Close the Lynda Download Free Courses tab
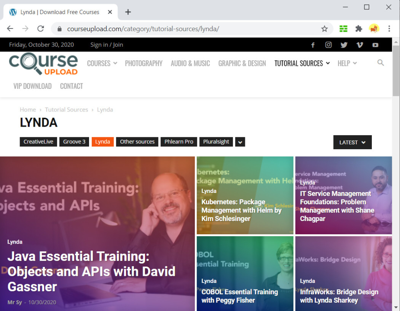Screen dimensions: 400x311 tap(110, 12)
